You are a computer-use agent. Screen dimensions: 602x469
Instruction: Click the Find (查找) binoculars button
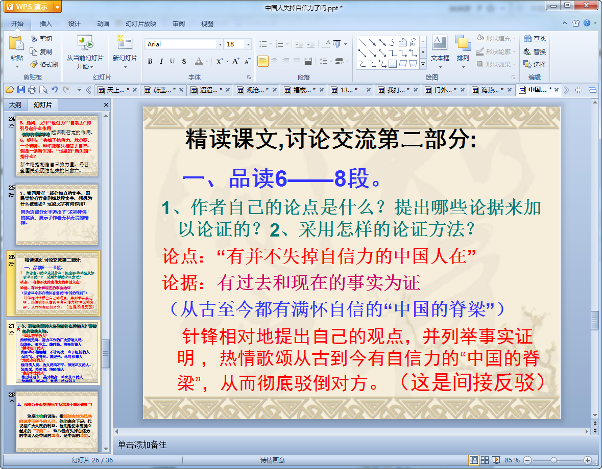[x=535, y=39]
